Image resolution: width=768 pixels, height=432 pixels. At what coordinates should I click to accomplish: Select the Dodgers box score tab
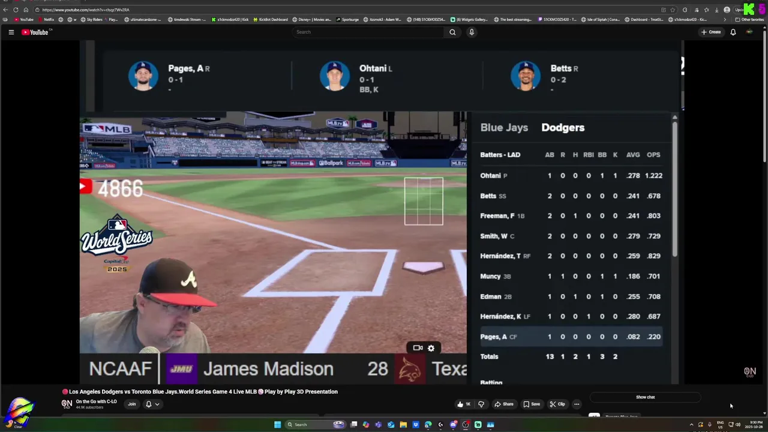pos(563,128)
